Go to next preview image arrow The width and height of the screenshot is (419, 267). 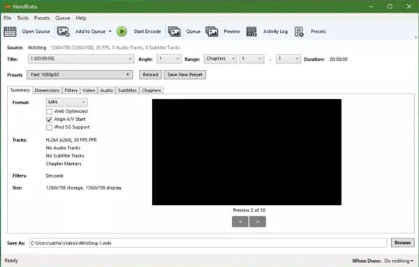coord(258,222)
